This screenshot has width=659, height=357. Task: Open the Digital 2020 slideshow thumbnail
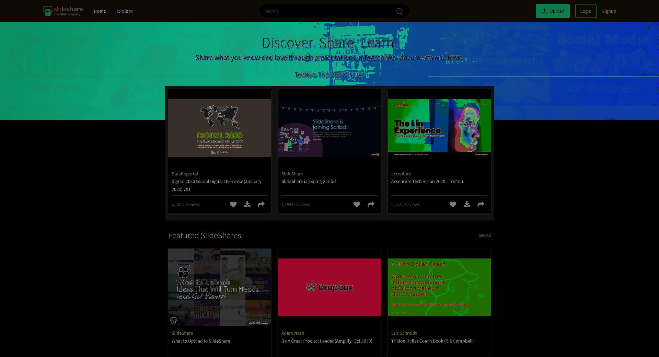[x=220, y=128]
